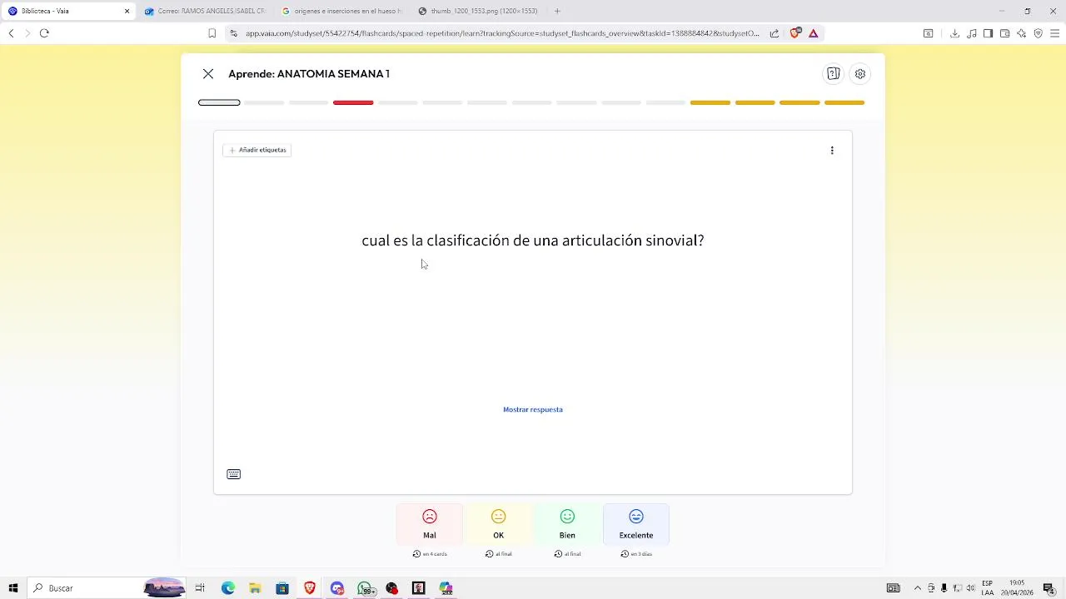Launch Microsoft Edge from the taskbar

tap(228, 588)
